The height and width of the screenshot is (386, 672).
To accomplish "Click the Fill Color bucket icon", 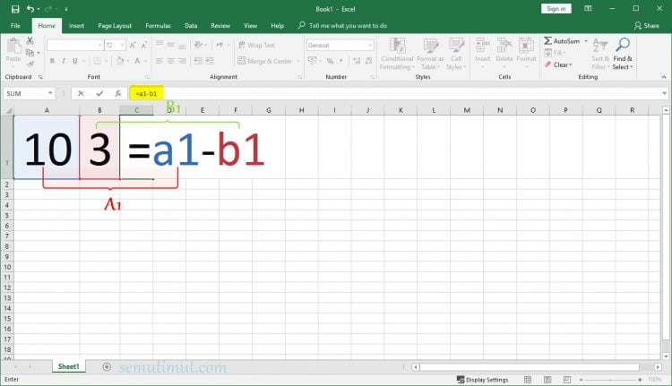I will click(x=120, y=61).
